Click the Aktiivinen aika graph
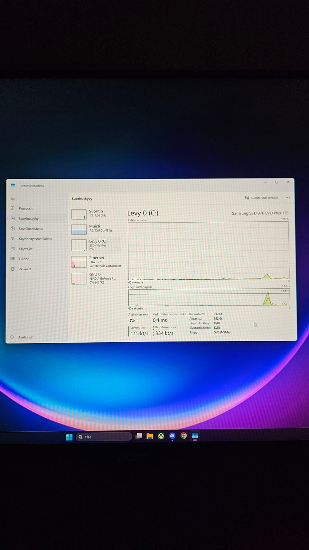Image resolution: width=309 pixels, height=550 pixels. point(209,251)
